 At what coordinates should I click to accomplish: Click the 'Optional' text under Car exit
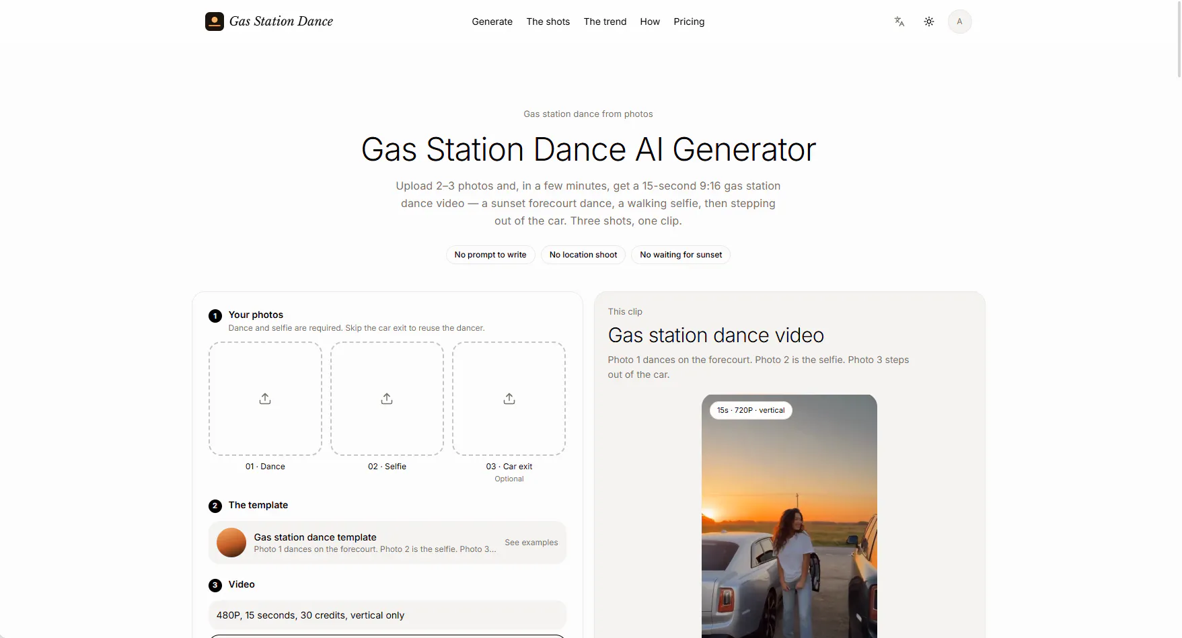[x=509, y=479]
